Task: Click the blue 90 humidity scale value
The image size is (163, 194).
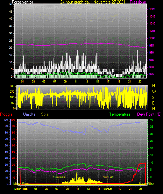Action: (6, 126)
